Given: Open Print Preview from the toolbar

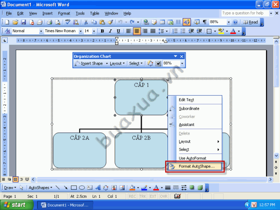Looking at the screenshot, I should (x=57, y=22).
